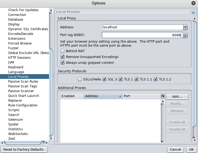This screenshot has width=198, height=153.
Task: Toggle the TLS 1.2 checkbox
Action: (x=156, y=79)
